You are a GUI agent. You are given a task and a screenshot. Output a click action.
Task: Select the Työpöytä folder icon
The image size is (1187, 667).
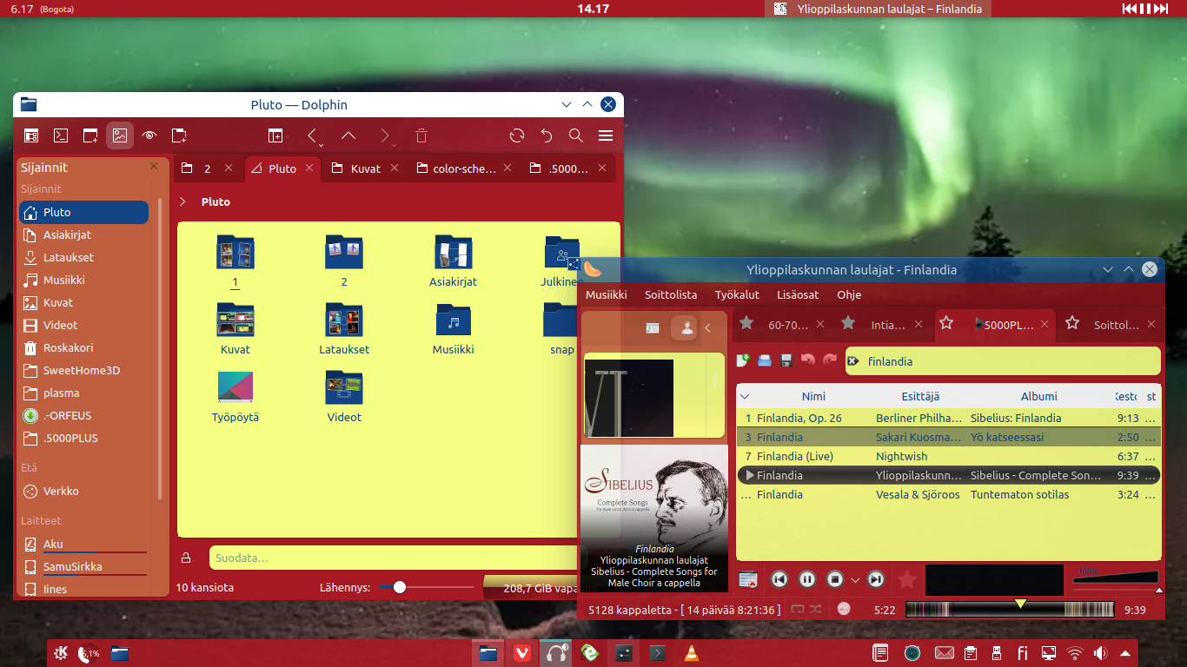coord(235,387)
